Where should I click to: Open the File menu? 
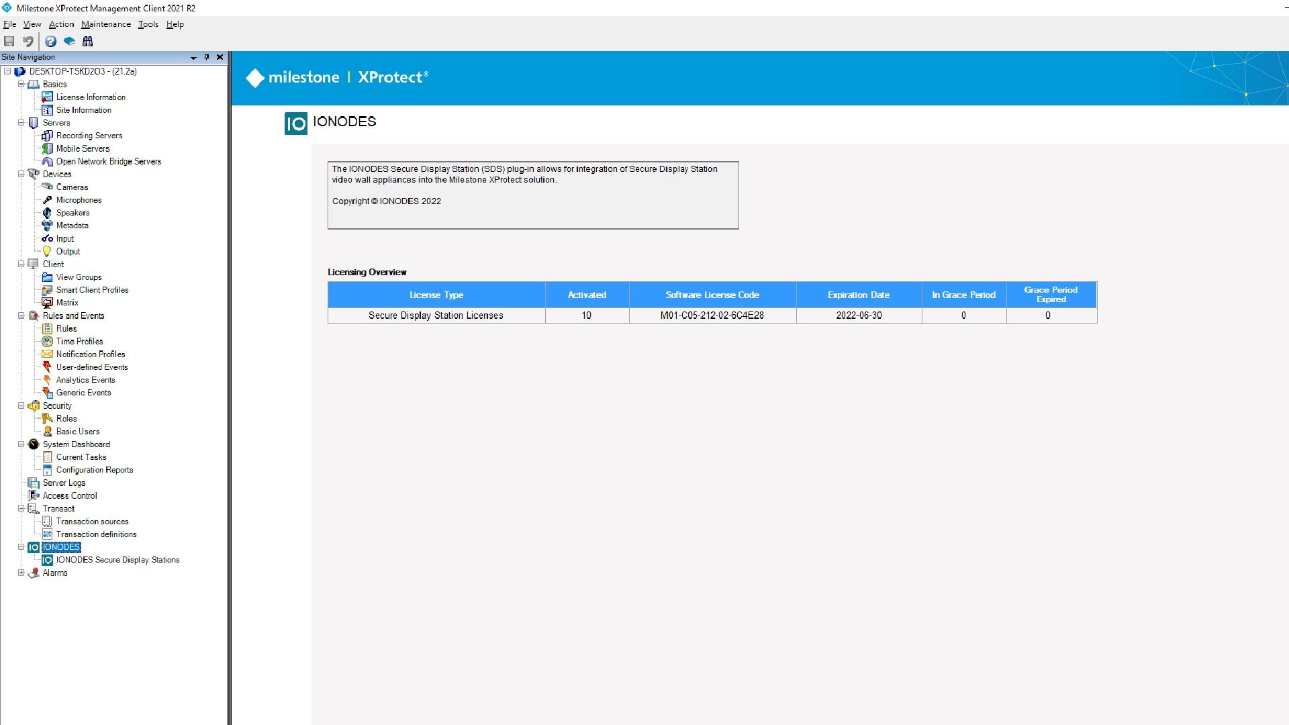[x=9, y=24]
